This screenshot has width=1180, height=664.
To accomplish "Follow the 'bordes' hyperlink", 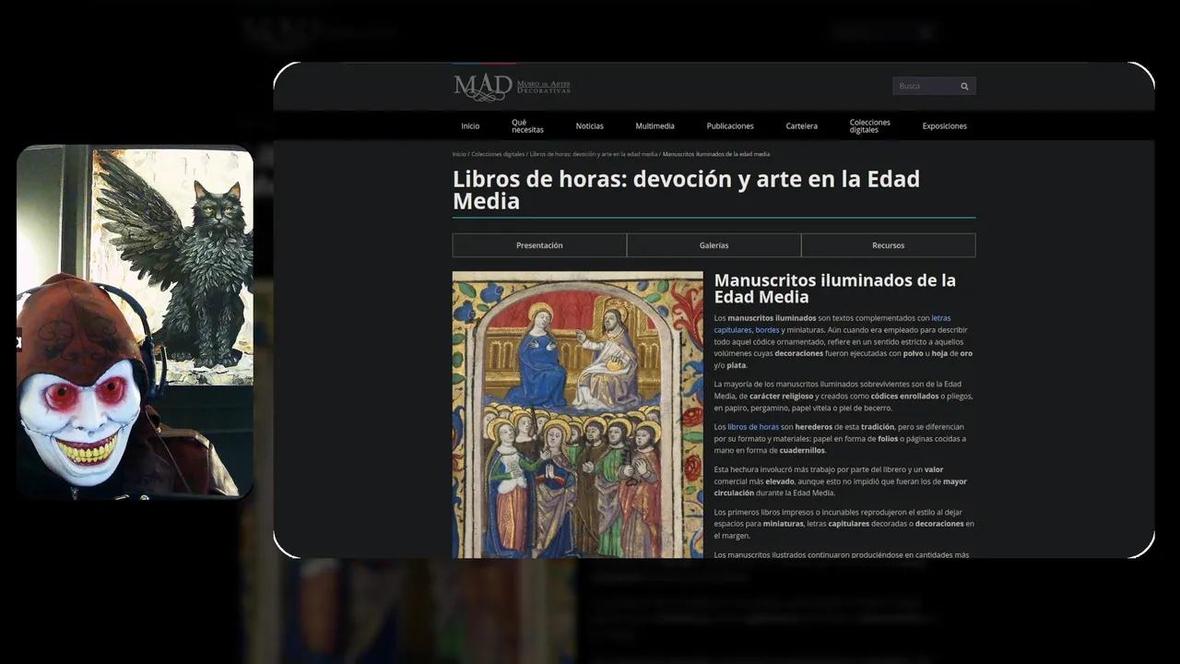I will point(767,330).
